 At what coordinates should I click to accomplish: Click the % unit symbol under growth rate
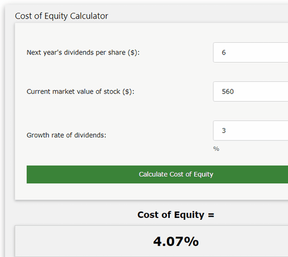coord(216,149)
